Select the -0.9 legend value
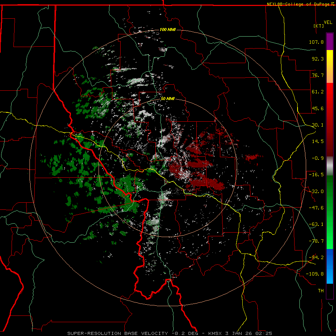The height and width of the screenshot is (336, 336). pyautogui.click(x=318, y=158)
